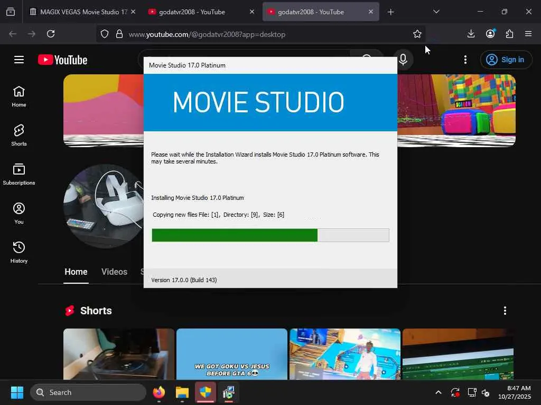Open the Firefox account icon
The height and width of the screenshot is (405, 541).
pyautogui.click(x=490, y=34)
